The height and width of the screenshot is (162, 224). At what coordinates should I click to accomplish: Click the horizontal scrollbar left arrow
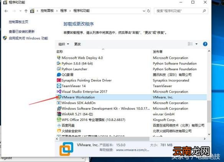(x=57, y=139)
